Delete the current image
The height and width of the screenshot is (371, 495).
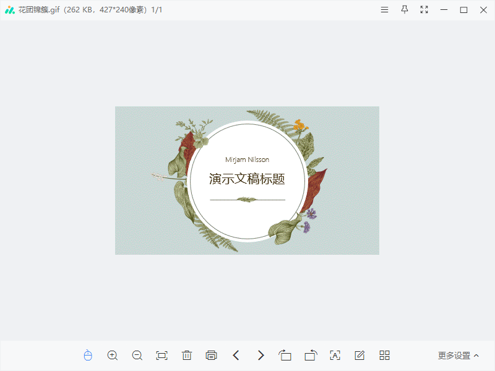tap(187, 356)
